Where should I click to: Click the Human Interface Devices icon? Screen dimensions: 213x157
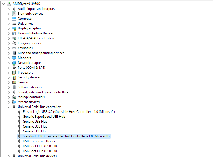[14, 33]
